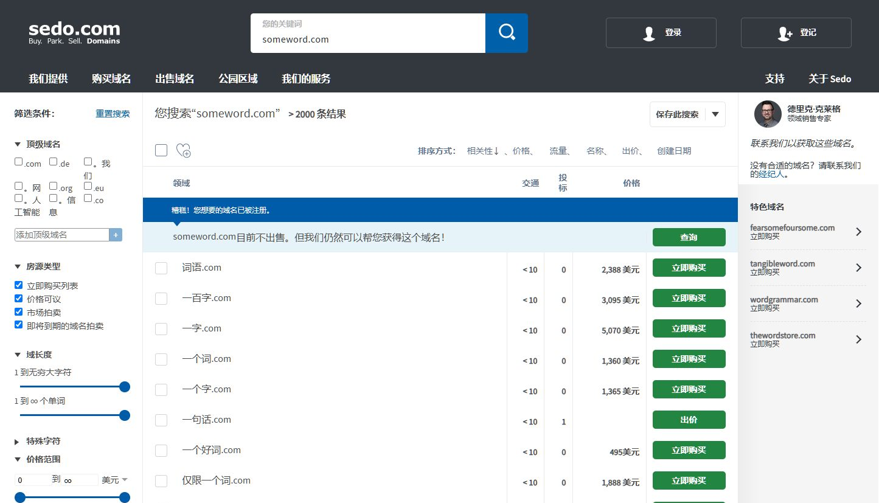Click the person icon on the 登录 button
Screen dimensions: 879x503
(x=649, y=33)
